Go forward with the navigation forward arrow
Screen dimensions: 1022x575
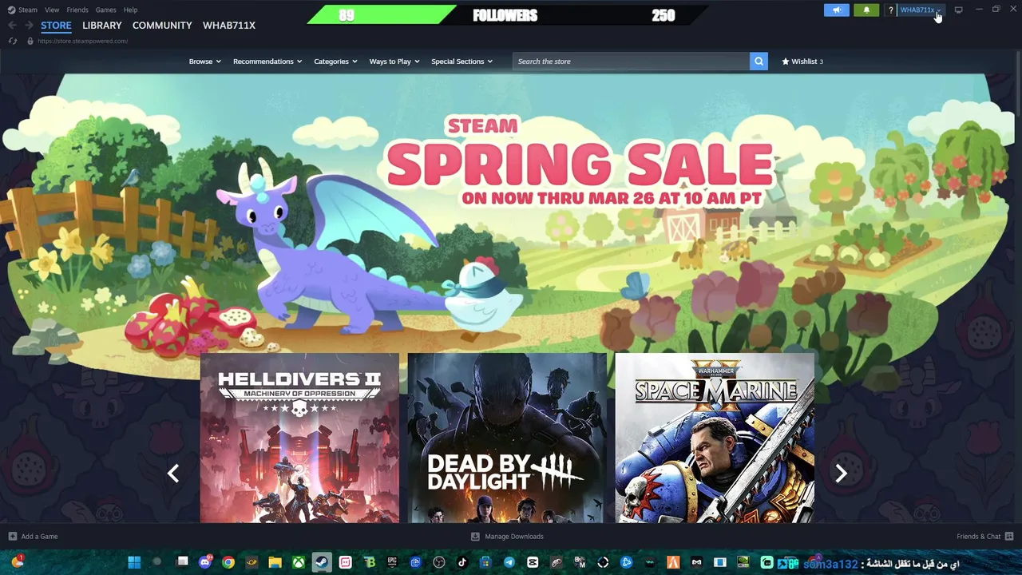click(x=29, y=25)
